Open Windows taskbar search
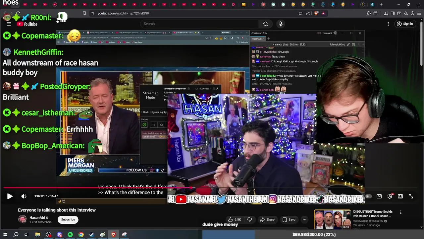Screen dimensions: 424x239 16,235
